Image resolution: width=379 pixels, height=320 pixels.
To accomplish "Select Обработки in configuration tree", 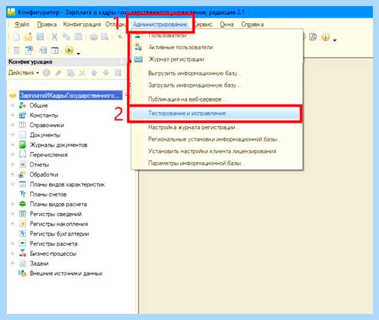I will click(44, 174).
